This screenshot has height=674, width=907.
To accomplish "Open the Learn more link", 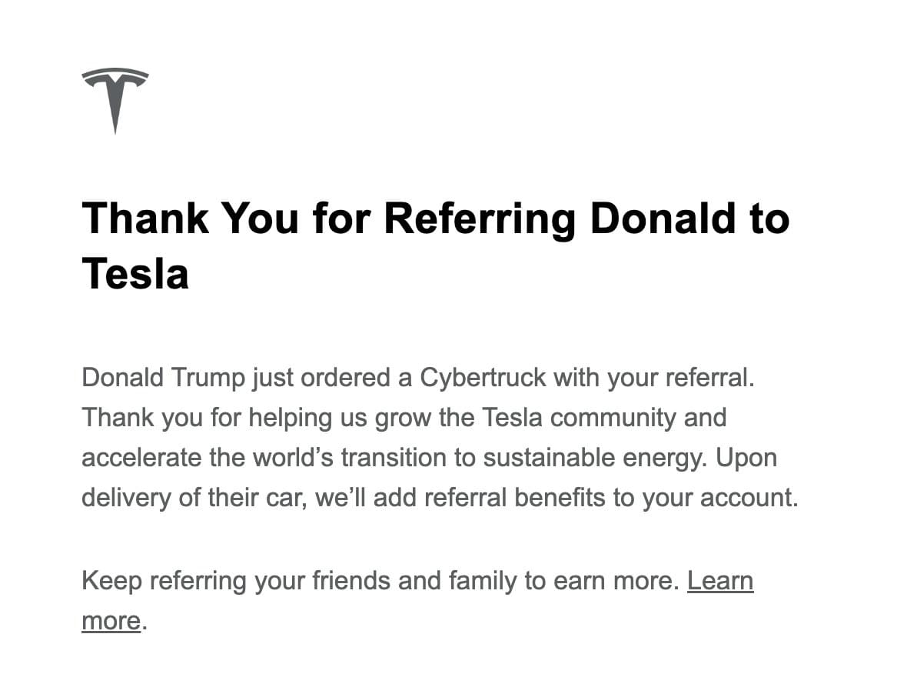I will [720, 581].
